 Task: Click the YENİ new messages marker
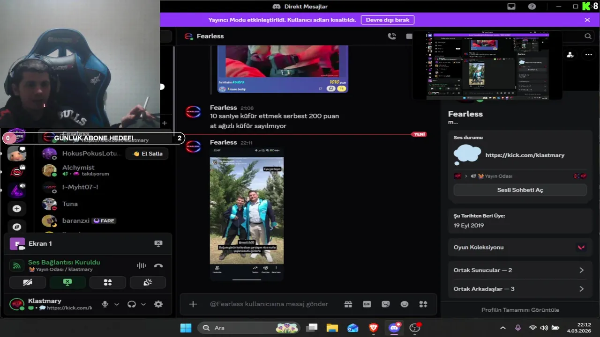coord(419,134)
